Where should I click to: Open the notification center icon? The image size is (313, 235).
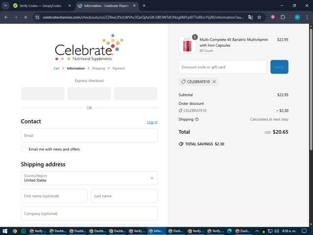point(304,231)
